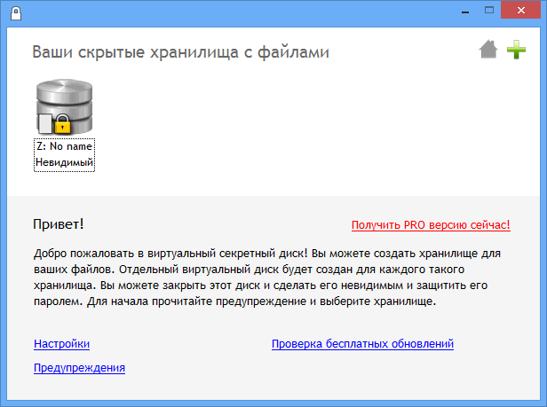This screenshot has height=407, width=547.
Task: Click the 'Невидимый' status text under the disk
Action: [x=64, y=162]
